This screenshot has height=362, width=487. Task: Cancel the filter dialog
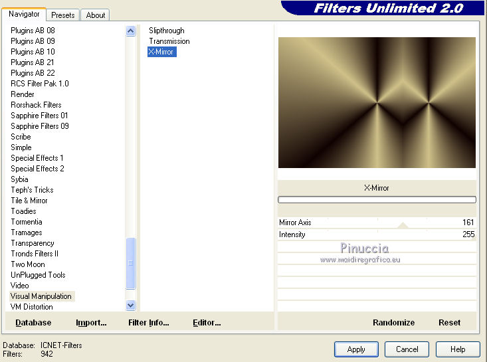pyautogui.click(x=407, y=349)
